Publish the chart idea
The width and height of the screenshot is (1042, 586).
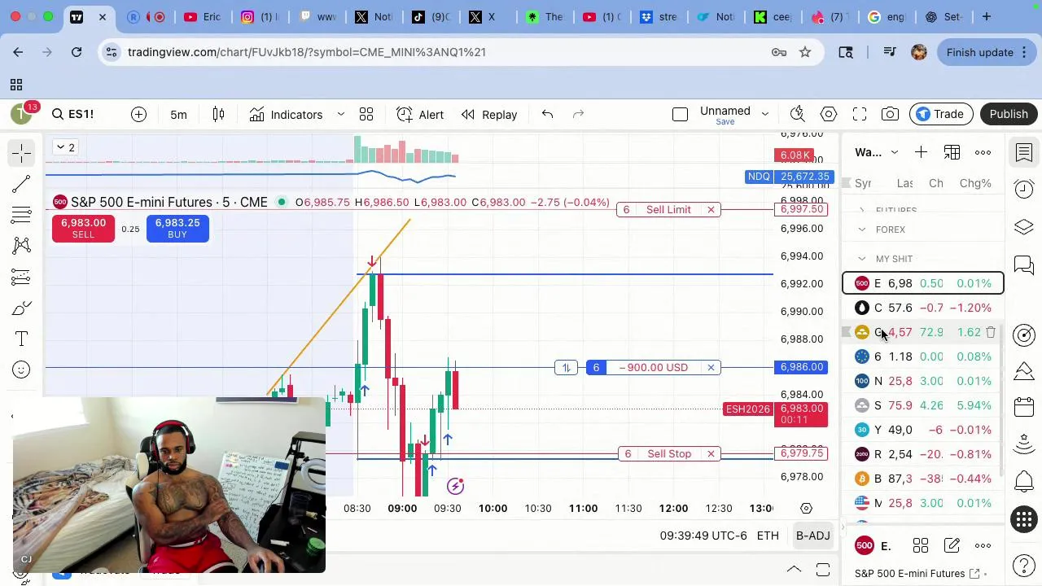(x=1009, y=114)
